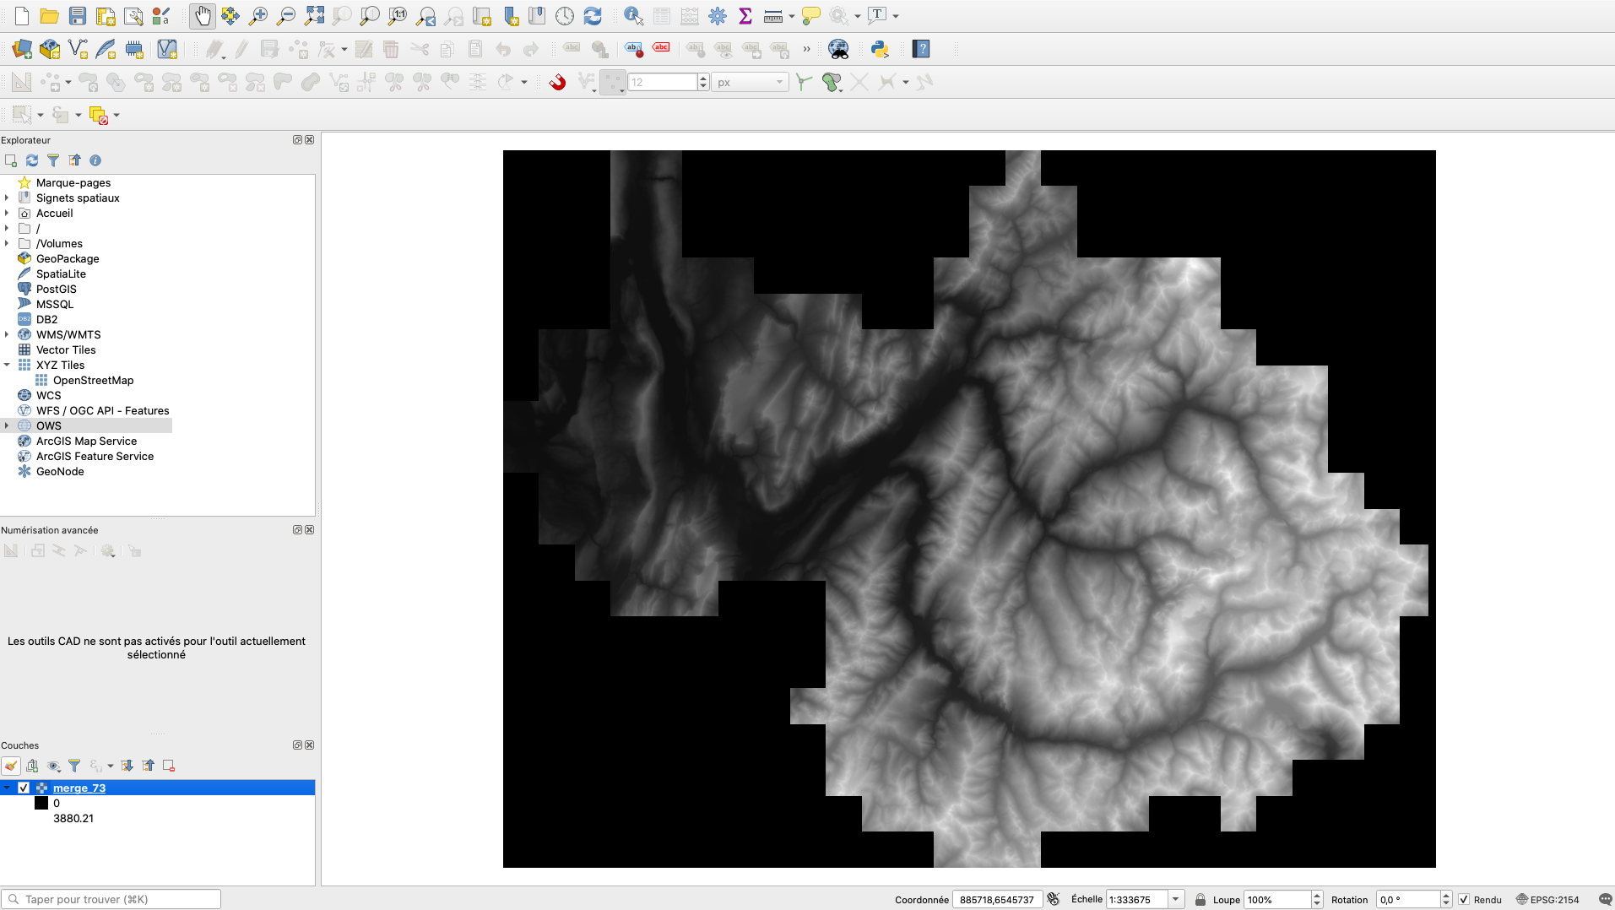Toggle visibility of merge_73 layer

click(24, 788)
